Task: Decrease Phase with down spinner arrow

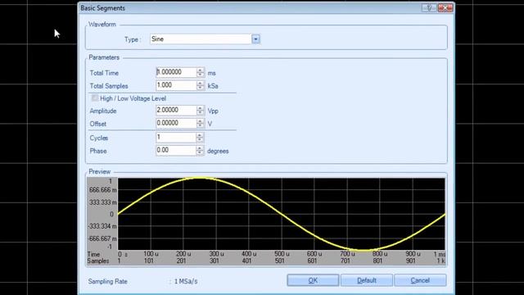Action: tap(200, 153)
